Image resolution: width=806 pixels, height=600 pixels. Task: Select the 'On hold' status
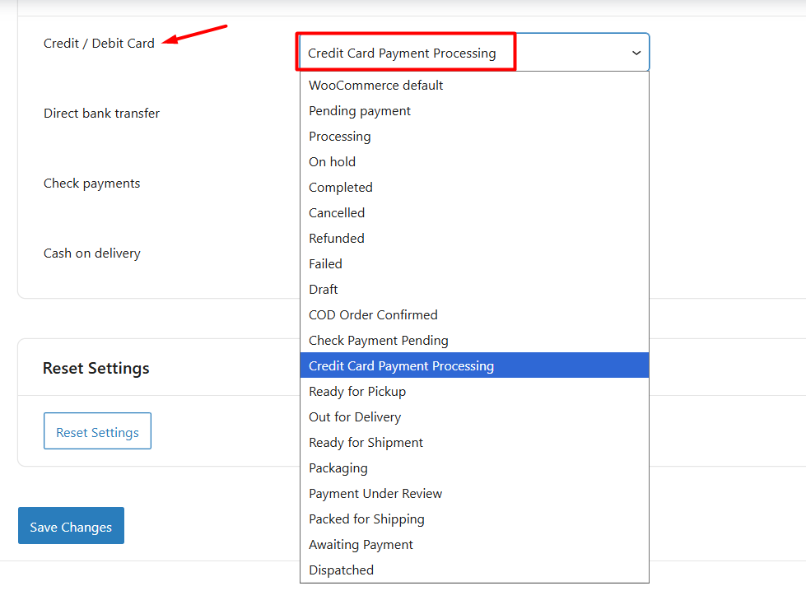[333, 162]
